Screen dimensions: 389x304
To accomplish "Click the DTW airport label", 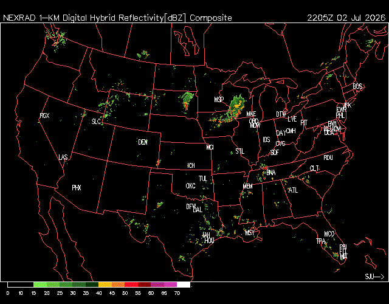I will coord(281,114).
